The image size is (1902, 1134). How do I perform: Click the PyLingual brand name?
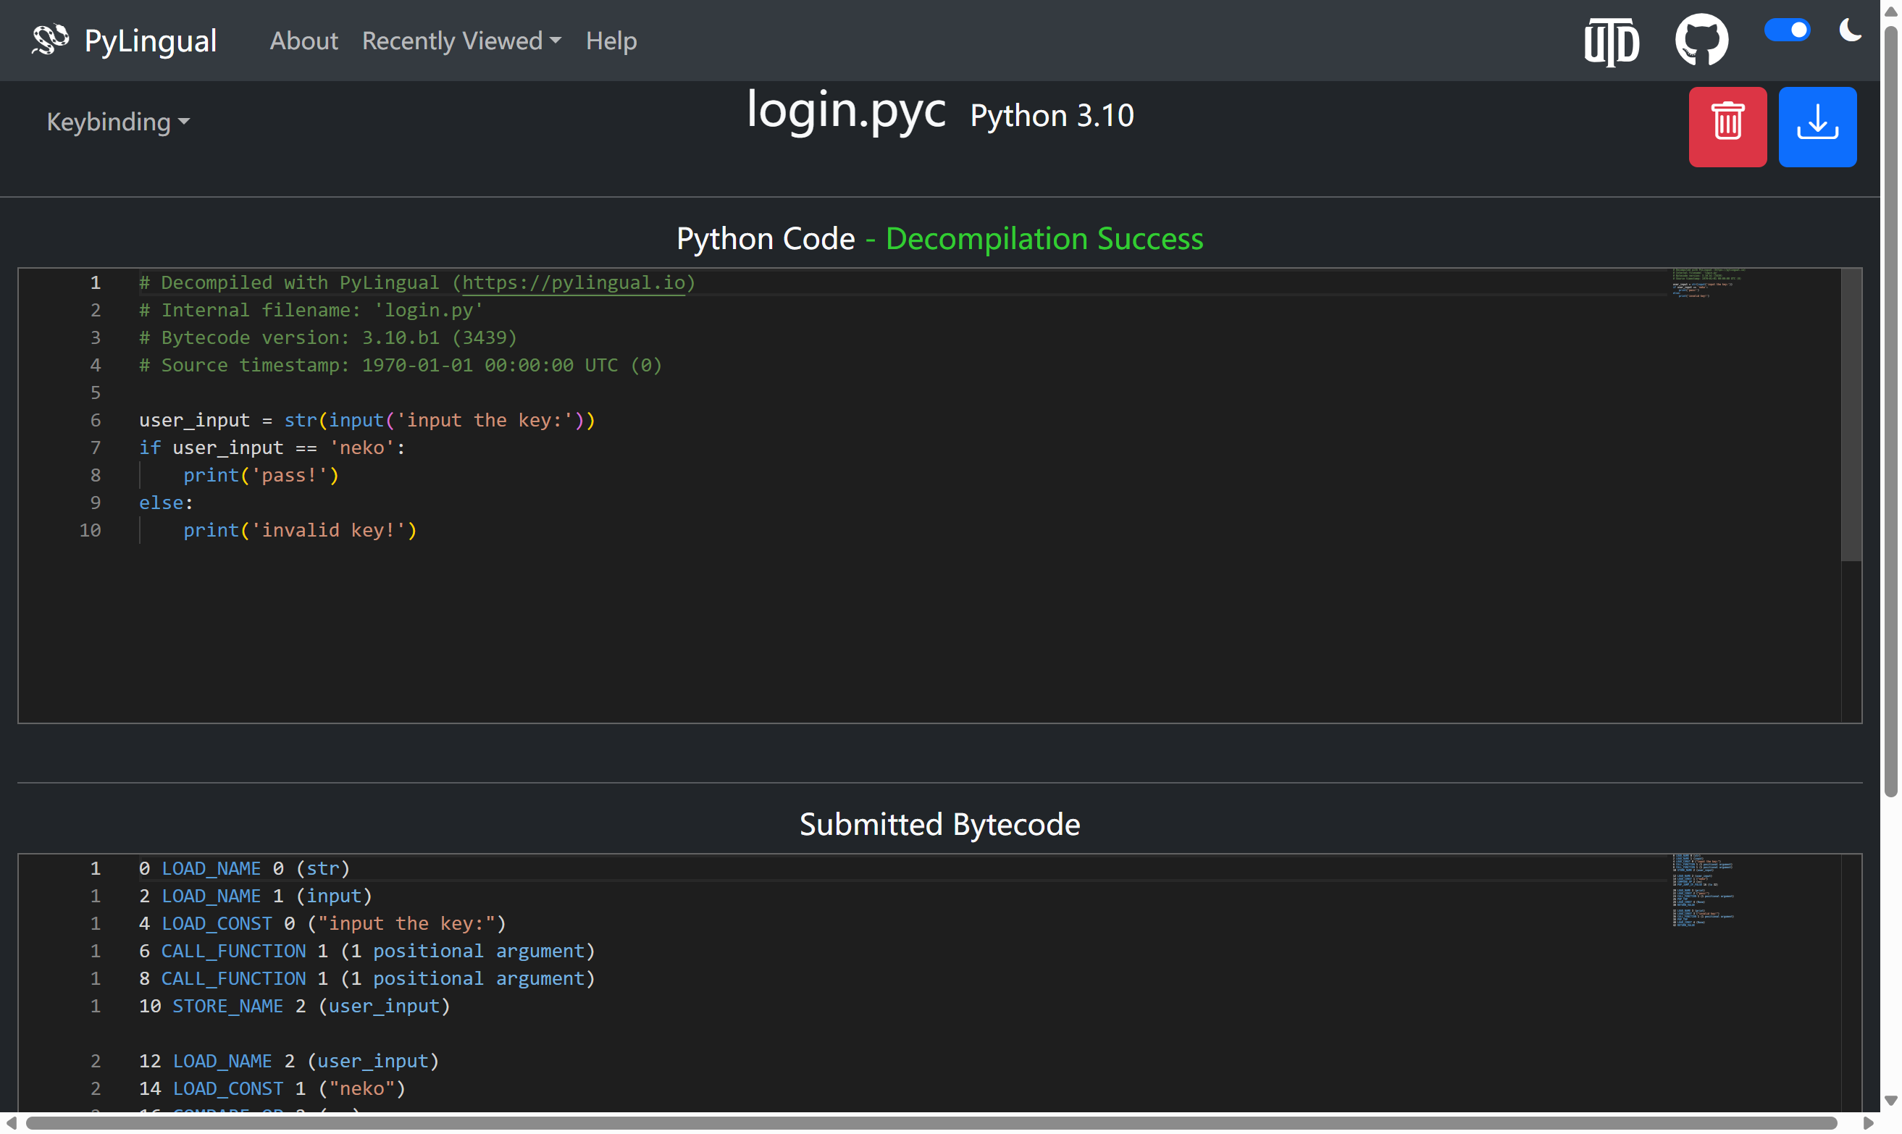[x=151, y=41]
